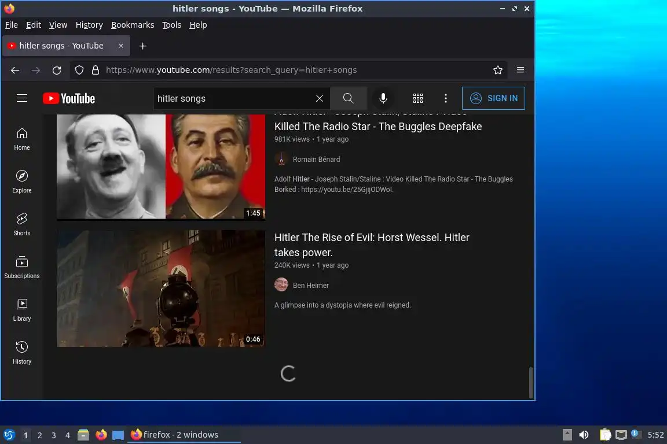Open the Hitler The Rise of Evil title
This screenshot has height=444, width=667.
[372, 245]
